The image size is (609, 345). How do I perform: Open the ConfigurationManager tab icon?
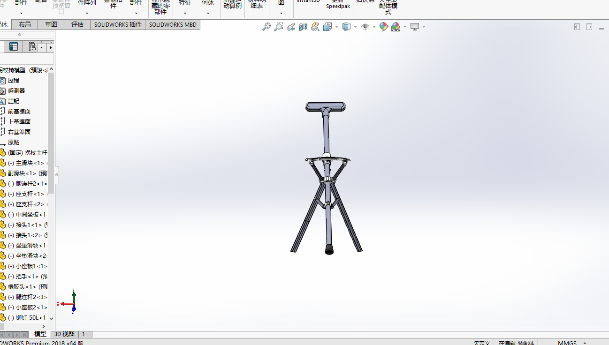[x=32, y=46]
